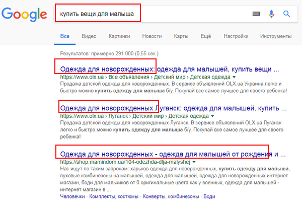
Task: Expand arrow next to Детская одежда in first result
Action: coord(234,77)
